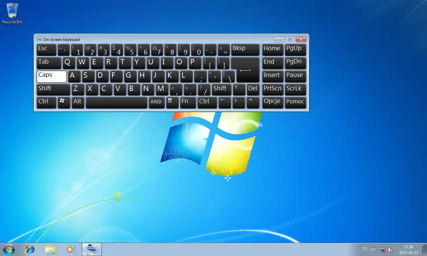Open the Opcje options button
The width and height of the screenshot is (427, 256).
(273, 103)
